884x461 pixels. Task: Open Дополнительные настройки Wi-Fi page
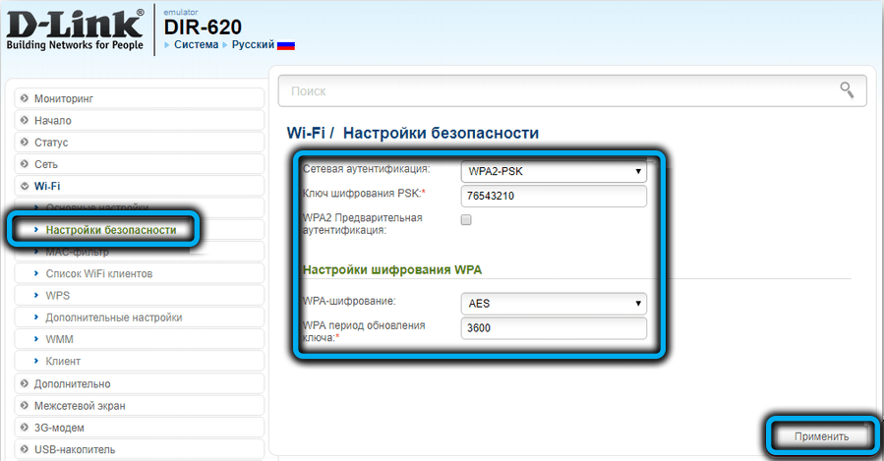click(x=113, y=317)
